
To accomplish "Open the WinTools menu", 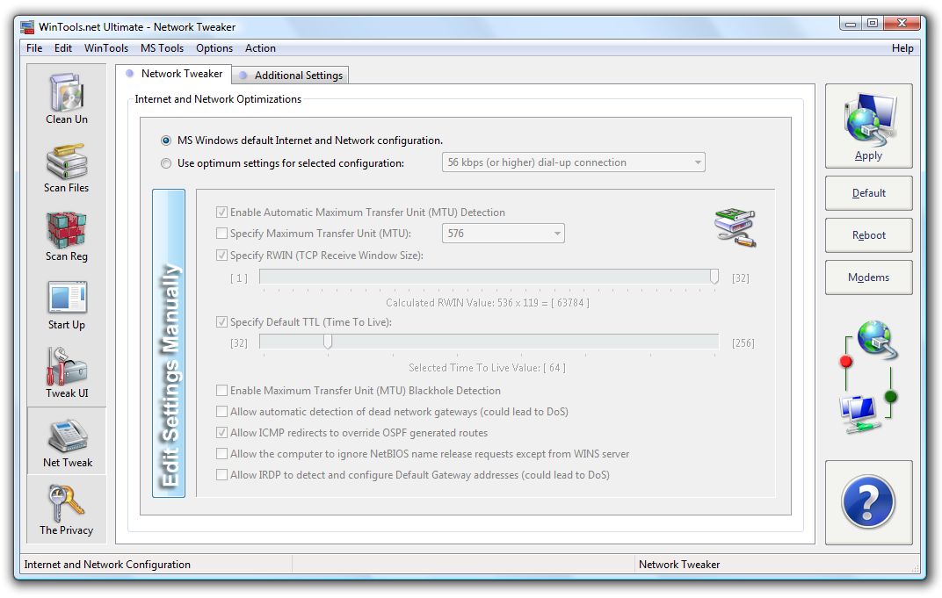I will tap(106, 48).
